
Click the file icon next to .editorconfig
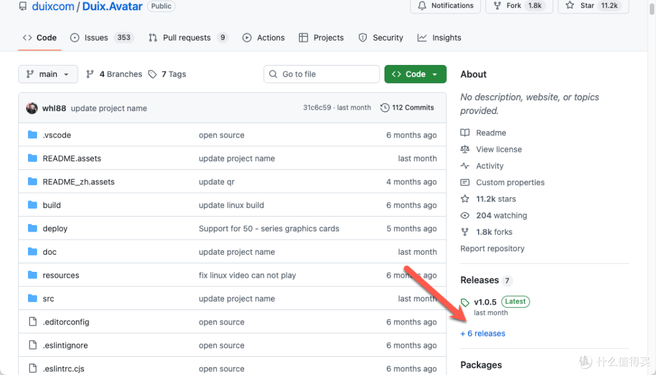coord(33,322)
